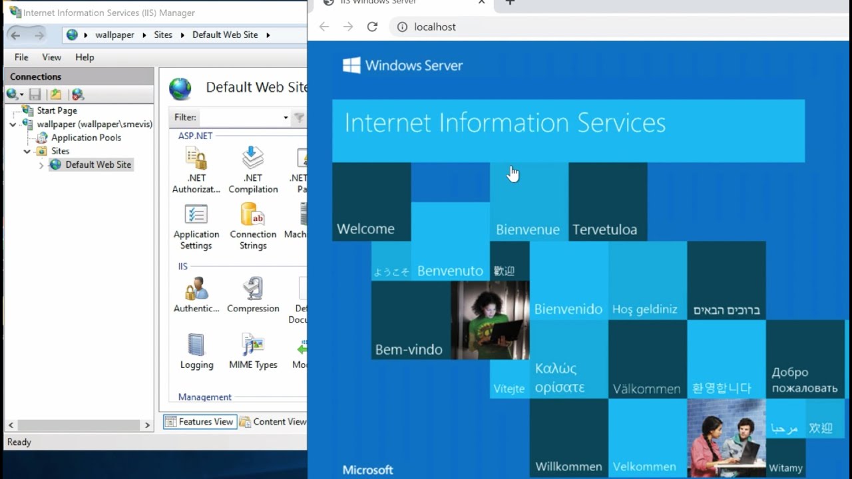Viewport: 852px width, 479px height.
Task: Click breadcrumb arrow before wallpaper
Action: click(86, 35)
